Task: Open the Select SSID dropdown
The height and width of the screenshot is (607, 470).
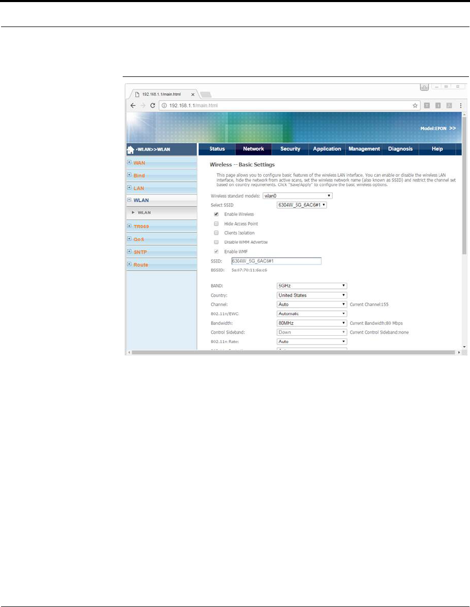Action: pos(302,205)
